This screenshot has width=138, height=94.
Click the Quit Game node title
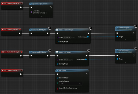pos(62,71)
